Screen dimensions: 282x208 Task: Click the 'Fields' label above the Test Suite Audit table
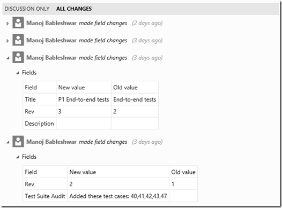(29, 157)
